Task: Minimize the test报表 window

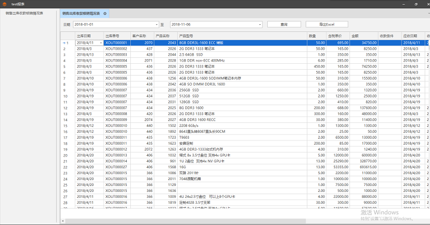Action: tap(404, 4)
